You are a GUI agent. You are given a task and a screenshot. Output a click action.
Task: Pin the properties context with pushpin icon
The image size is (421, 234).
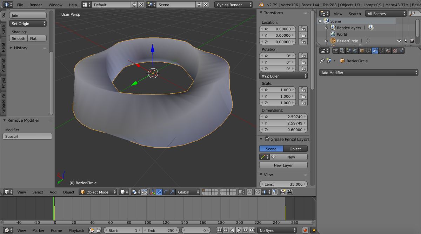tap(322, 61)
